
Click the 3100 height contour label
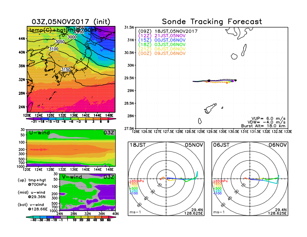[x=53, y=49]
